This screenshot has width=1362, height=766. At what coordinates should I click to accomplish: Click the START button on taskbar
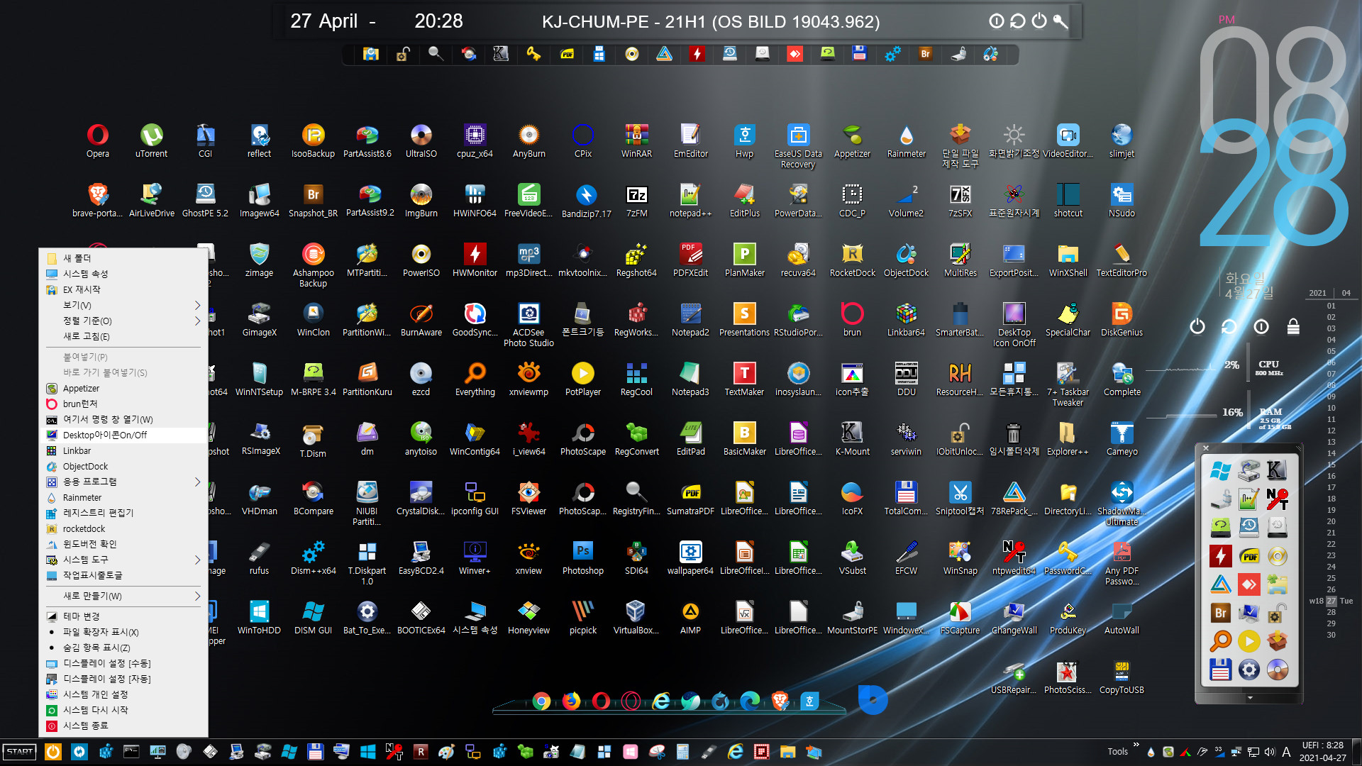click(x=20, y=752)
